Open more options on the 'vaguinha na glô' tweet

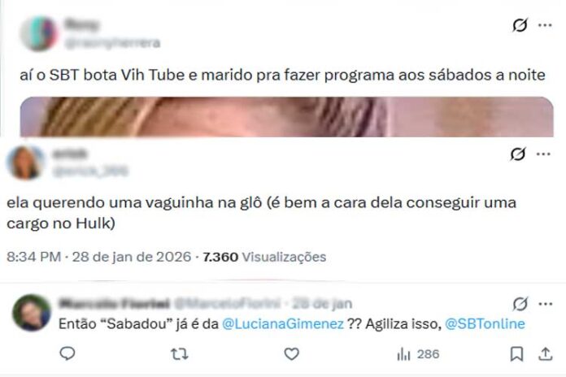click(x=543, y=154)
